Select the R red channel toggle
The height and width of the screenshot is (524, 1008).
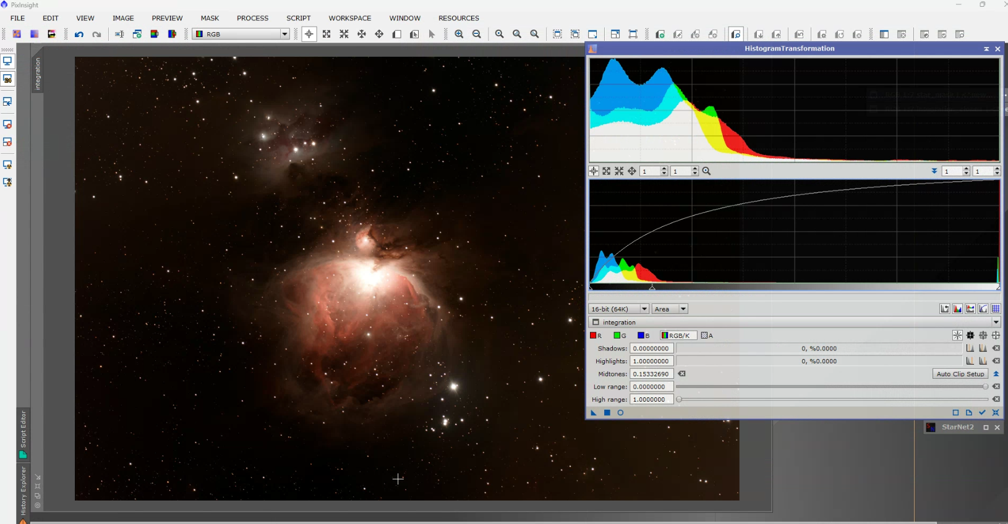pyautogui.click(x=596, y=336)
